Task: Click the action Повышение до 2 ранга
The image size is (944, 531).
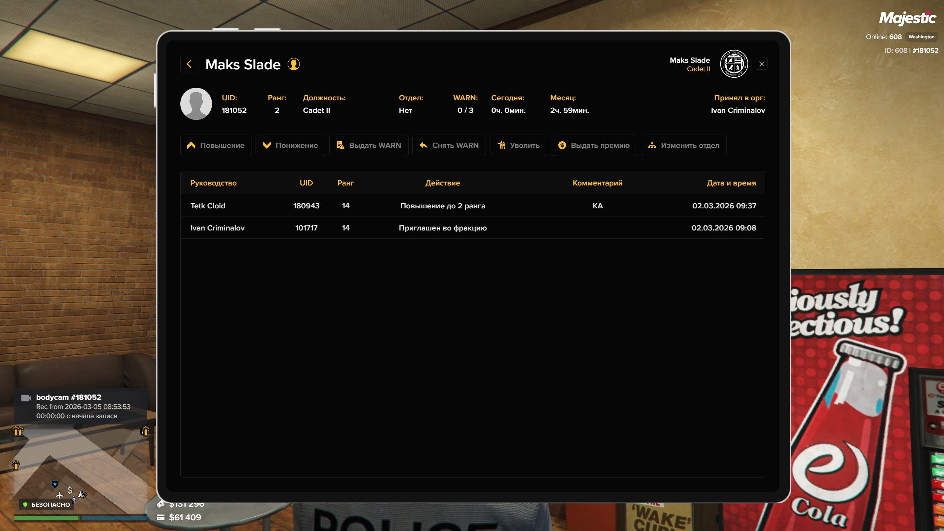Action: (443, 206)
